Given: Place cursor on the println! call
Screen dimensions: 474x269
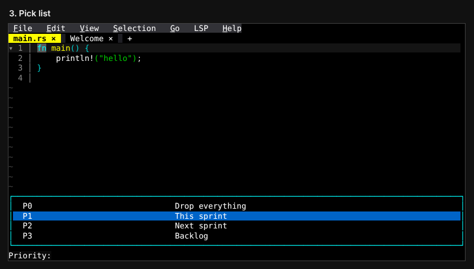Looking at the screenshot, I should click(x=75, y=58).
